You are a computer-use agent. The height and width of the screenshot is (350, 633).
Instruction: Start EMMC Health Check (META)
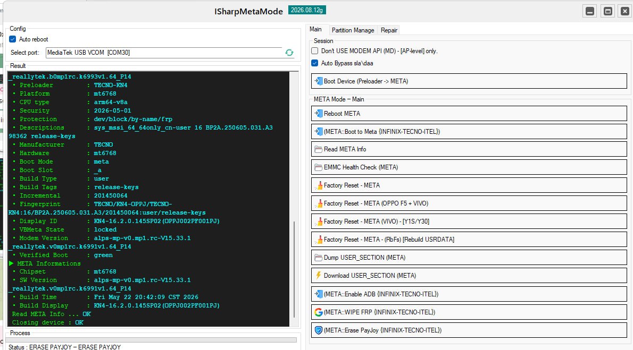(469, 167)
